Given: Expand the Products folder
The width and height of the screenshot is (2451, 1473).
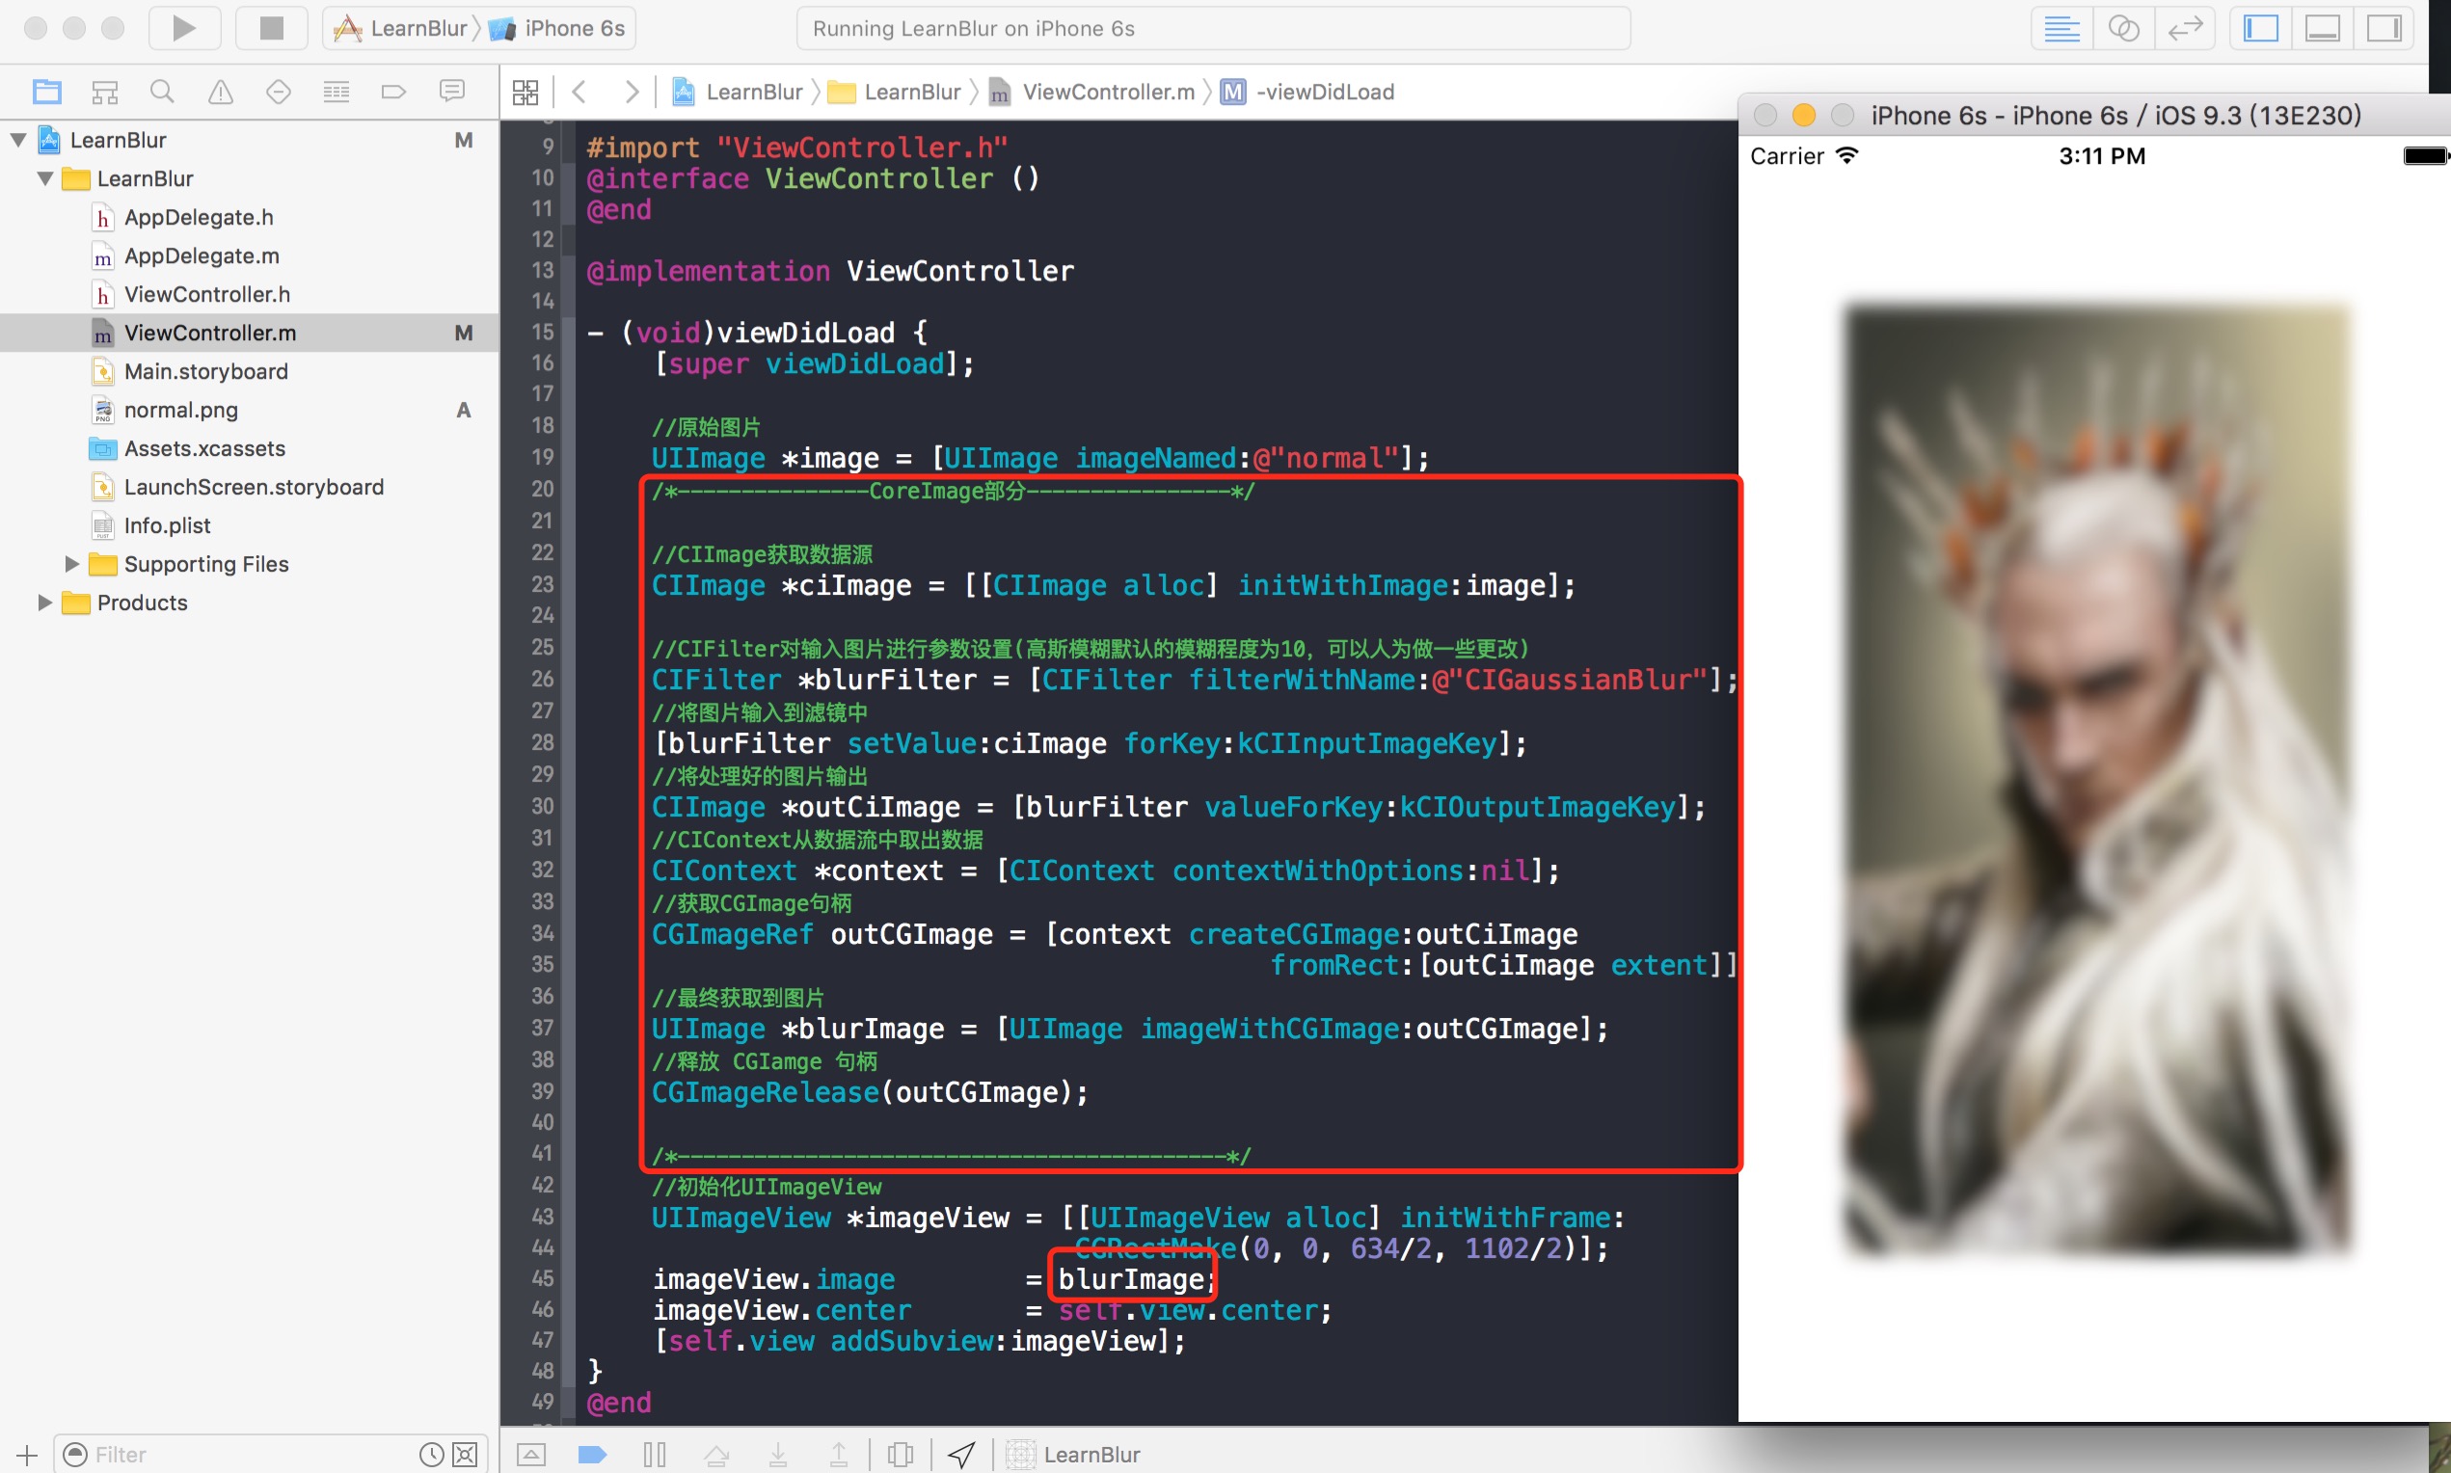Looking at the screenshot, I should pos(44,603).
